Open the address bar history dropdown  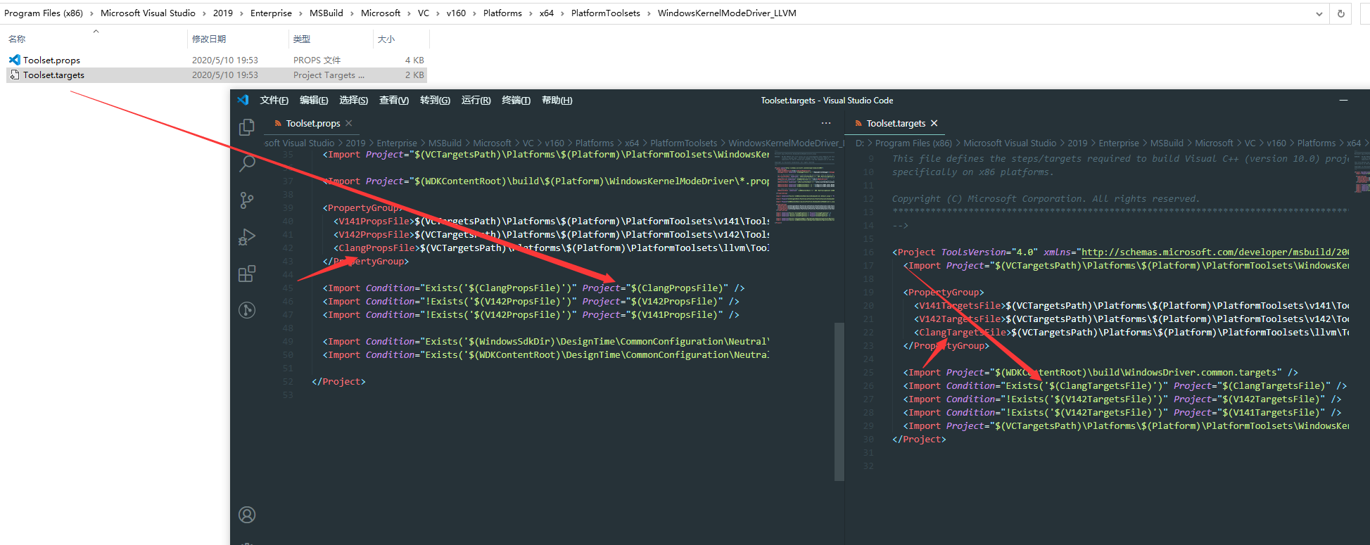click(x=1319, y=13)
